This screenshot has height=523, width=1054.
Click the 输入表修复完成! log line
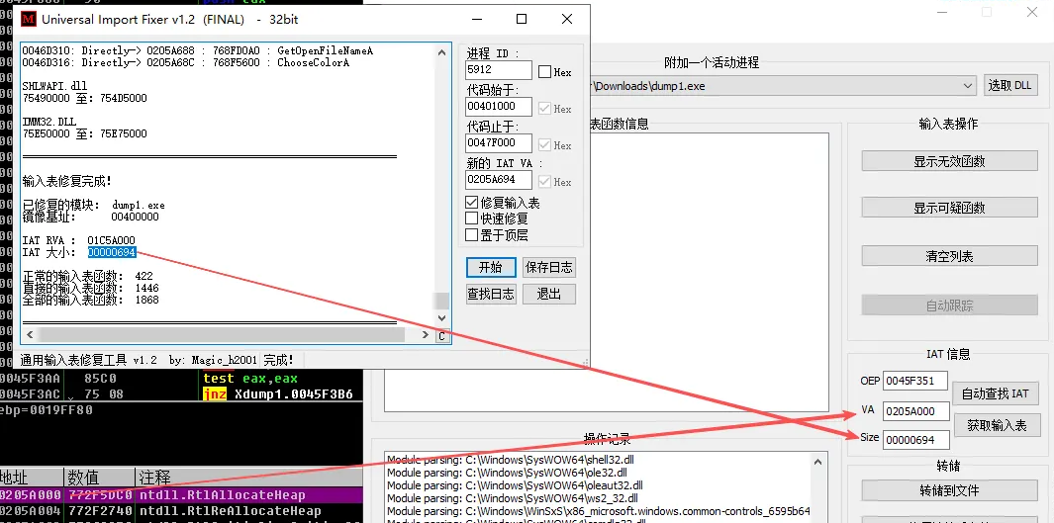67,181
